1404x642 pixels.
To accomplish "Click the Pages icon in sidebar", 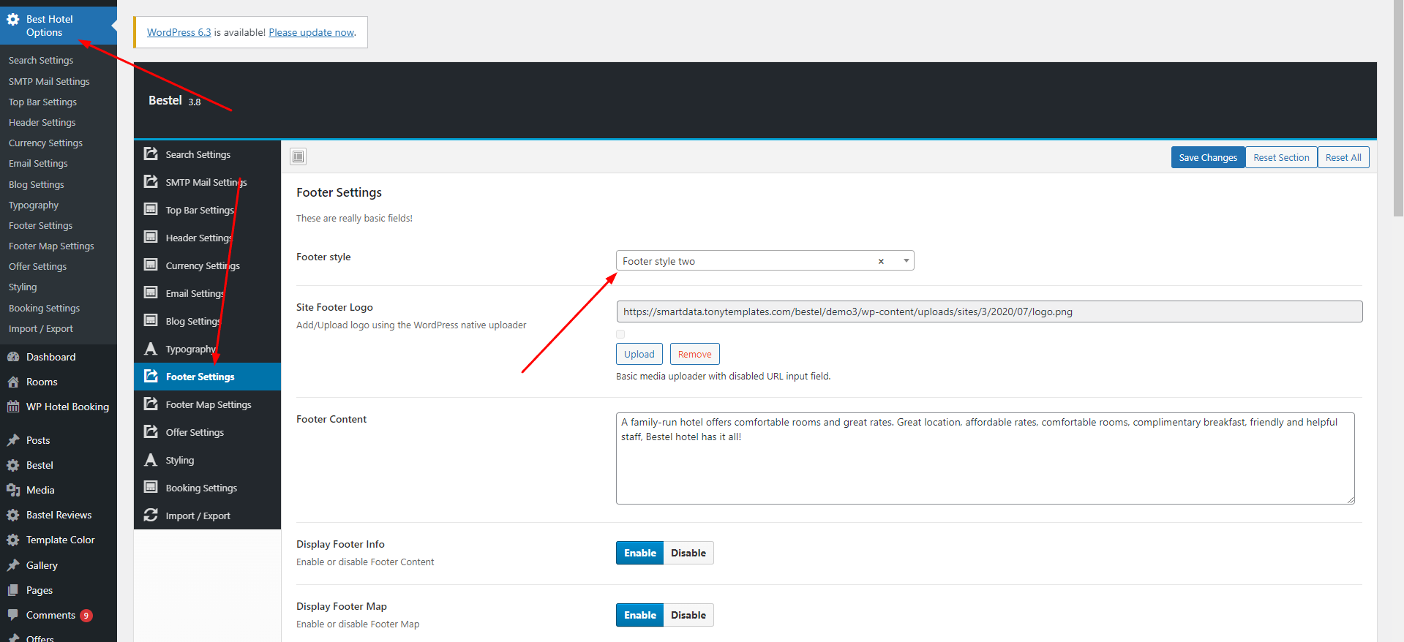I will point(13,590).
